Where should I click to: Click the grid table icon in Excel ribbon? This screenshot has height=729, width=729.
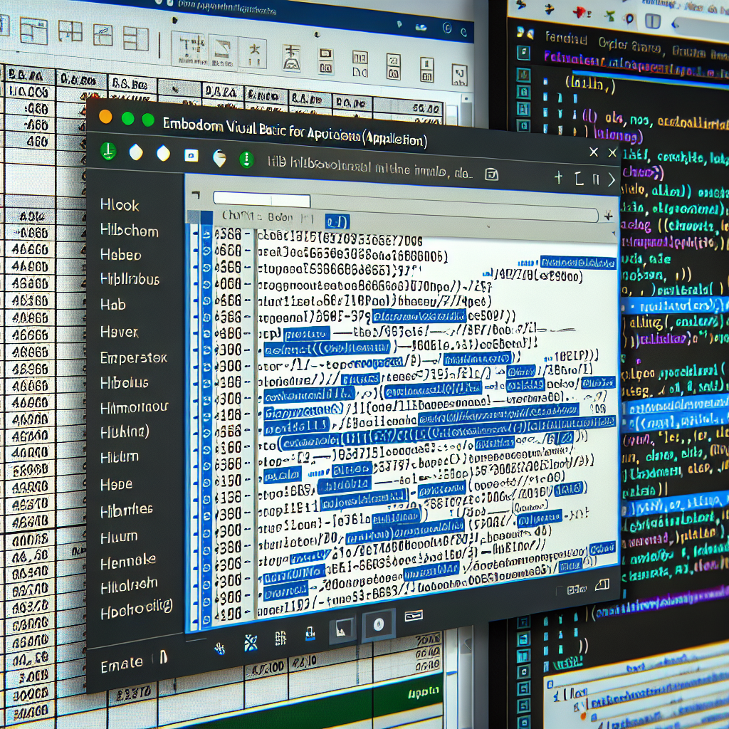coord(70,31)
